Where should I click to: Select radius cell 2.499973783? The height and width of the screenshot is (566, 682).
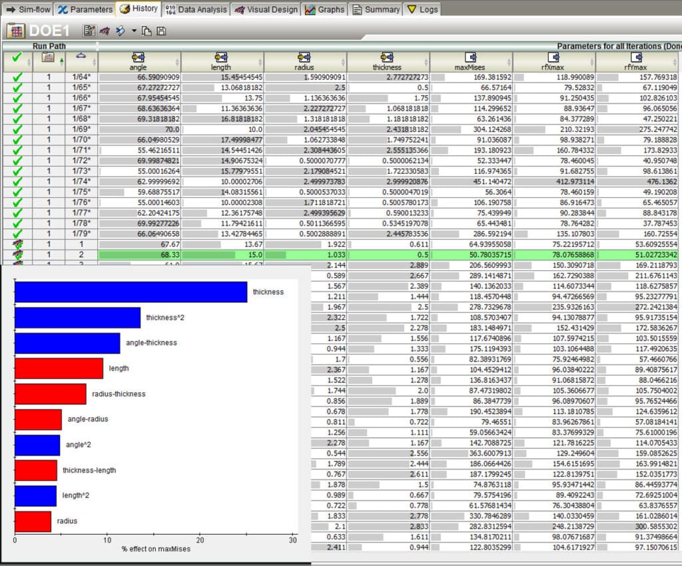point(305,182)
